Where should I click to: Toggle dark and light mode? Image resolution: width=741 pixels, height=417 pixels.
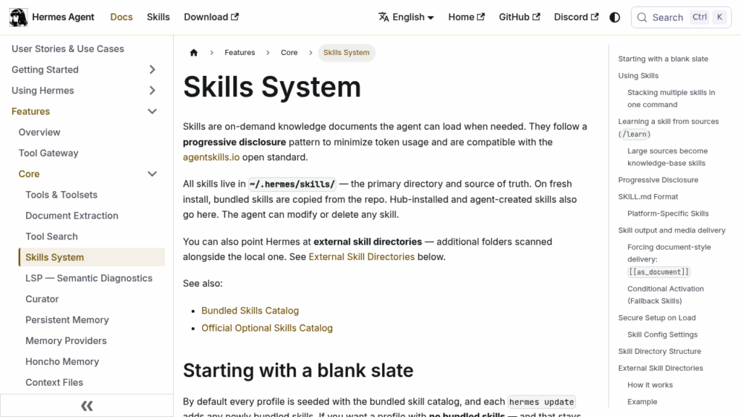pos(614,17)
